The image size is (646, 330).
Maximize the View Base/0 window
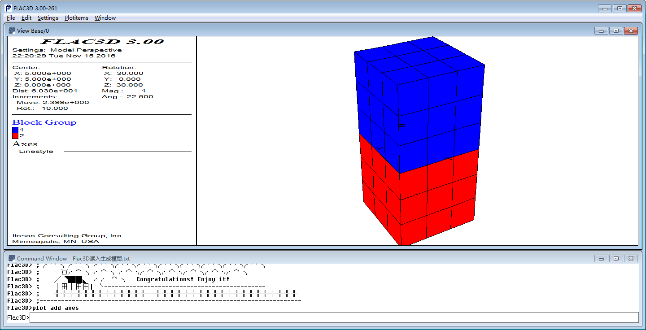tap(616, 30)
